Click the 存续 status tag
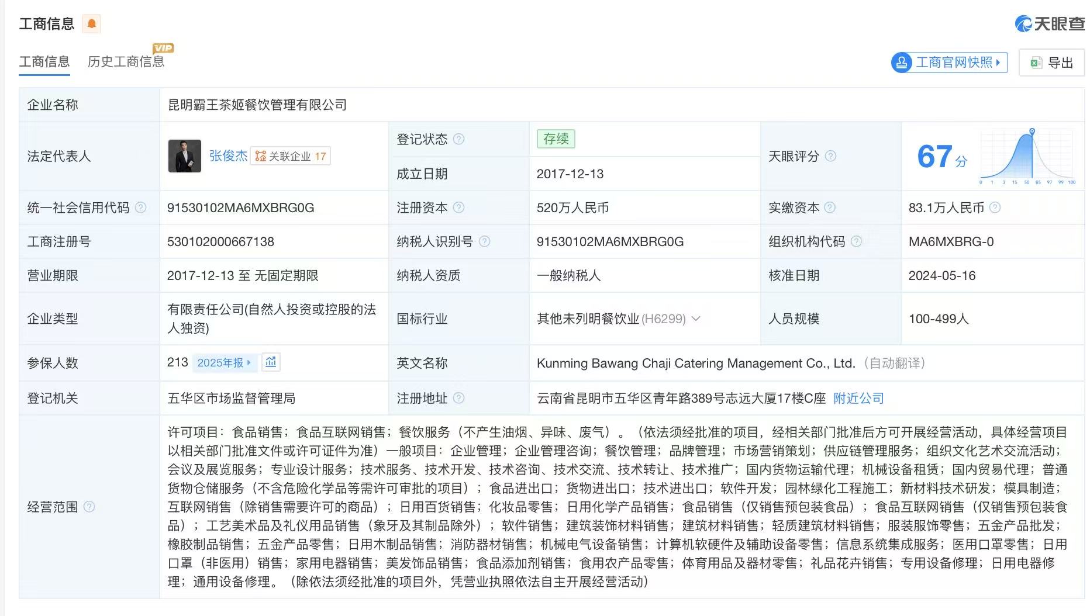 coord(556,139)
